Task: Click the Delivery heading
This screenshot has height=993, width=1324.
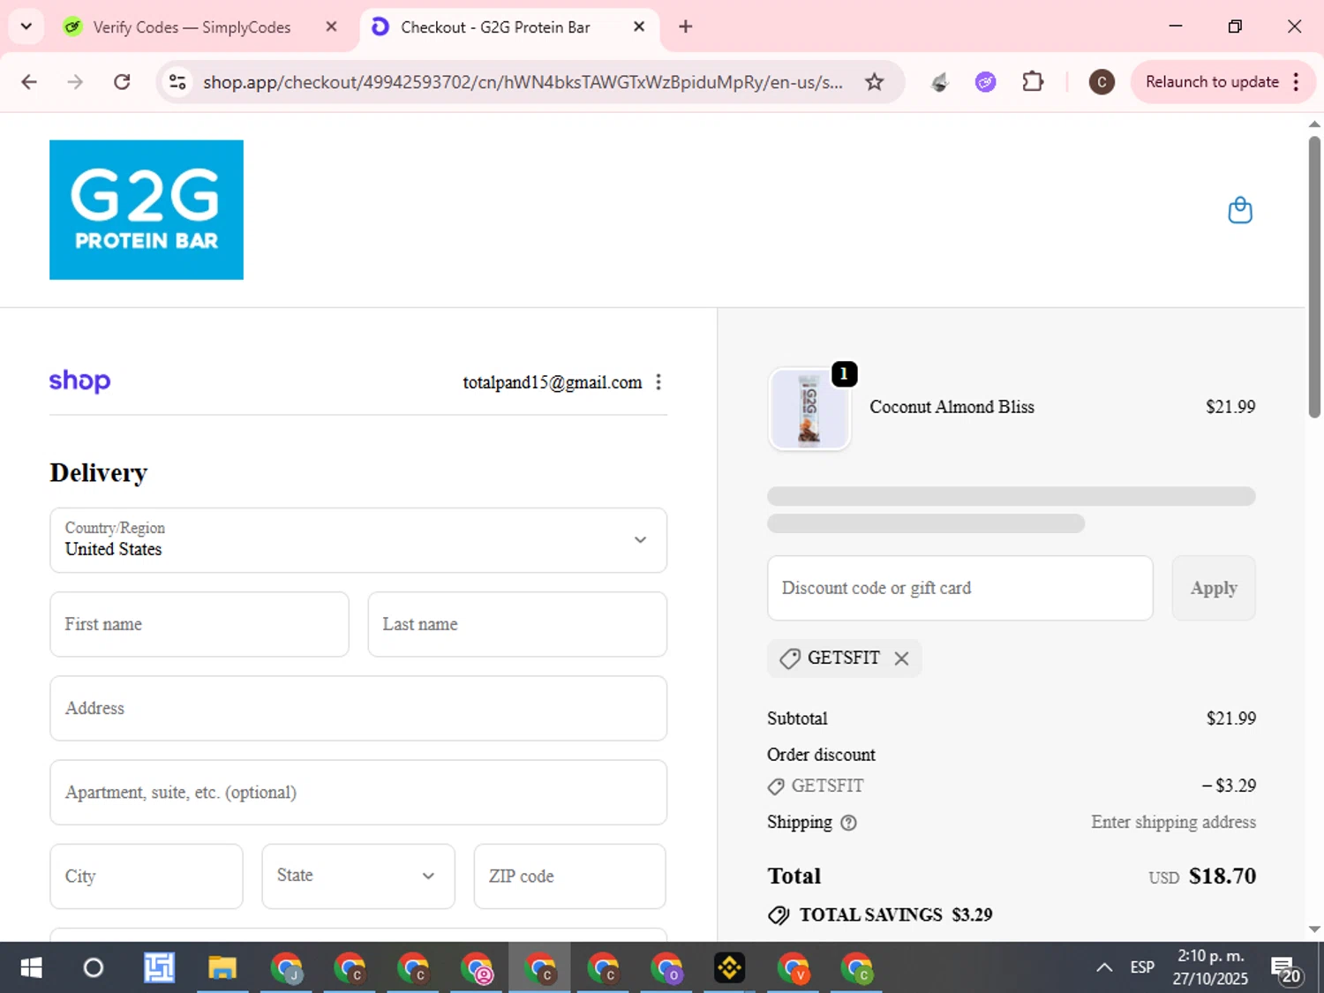Action: tap(98, 473)
